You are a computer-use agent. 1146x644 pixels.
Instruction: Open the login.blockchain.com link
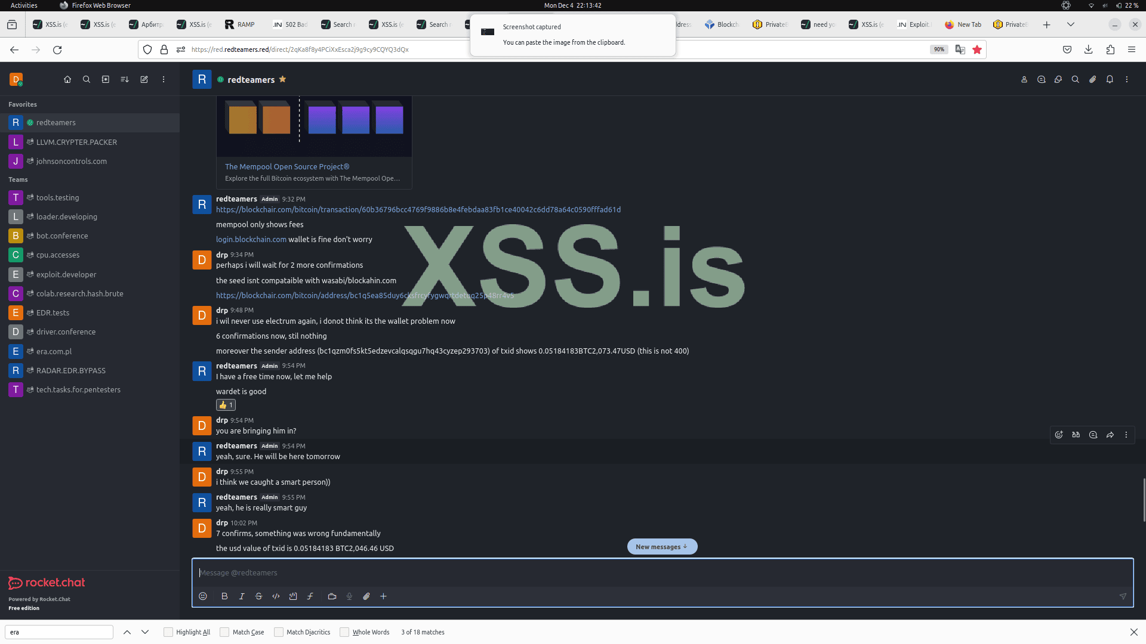[251, 239]
